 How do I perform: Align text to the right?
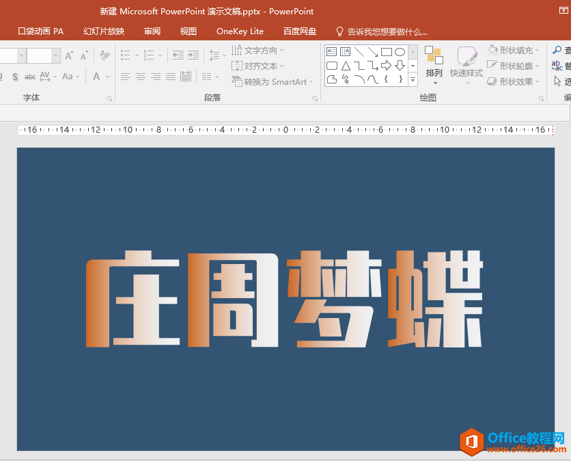tap(156, 77)
